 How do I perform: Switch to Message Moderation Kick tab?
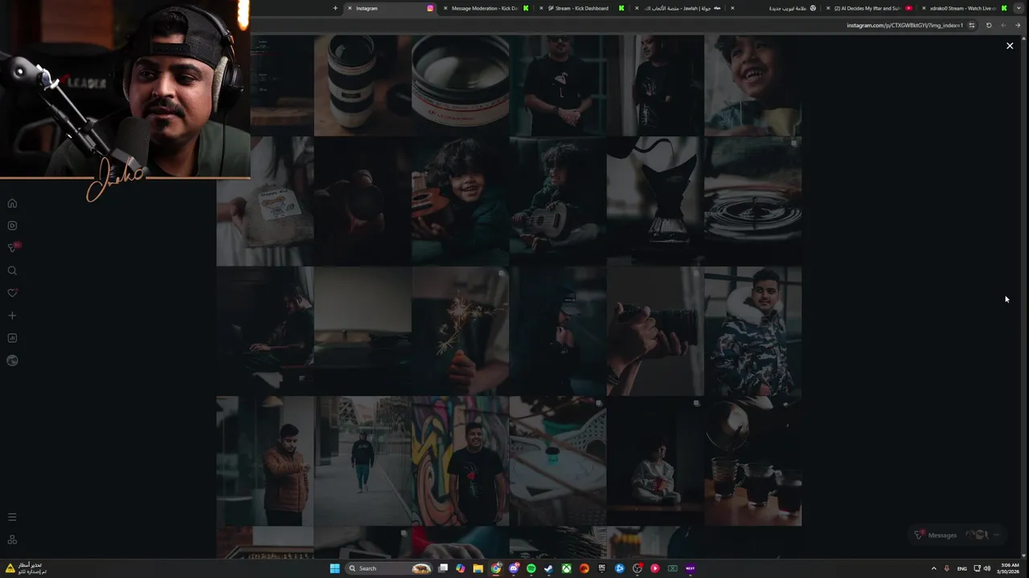click(x=485, y=8)
